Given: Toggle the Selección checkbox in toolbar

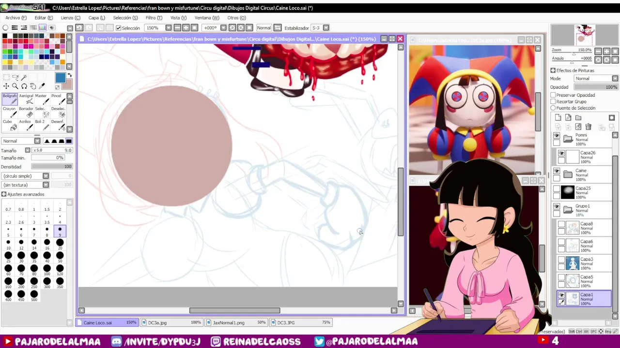Looking at the screenshot, I should point(118,28).
